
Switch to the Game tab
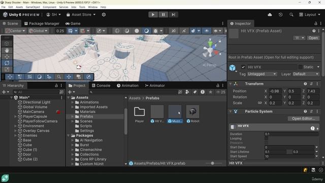tap(73, 23)
